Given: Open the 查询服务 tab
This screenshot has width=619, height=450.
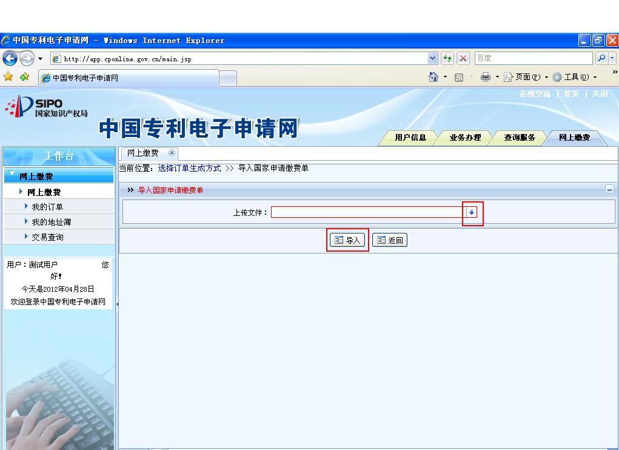Looking at the screenshot, I should pyautogui.click(x=520, y=138).
